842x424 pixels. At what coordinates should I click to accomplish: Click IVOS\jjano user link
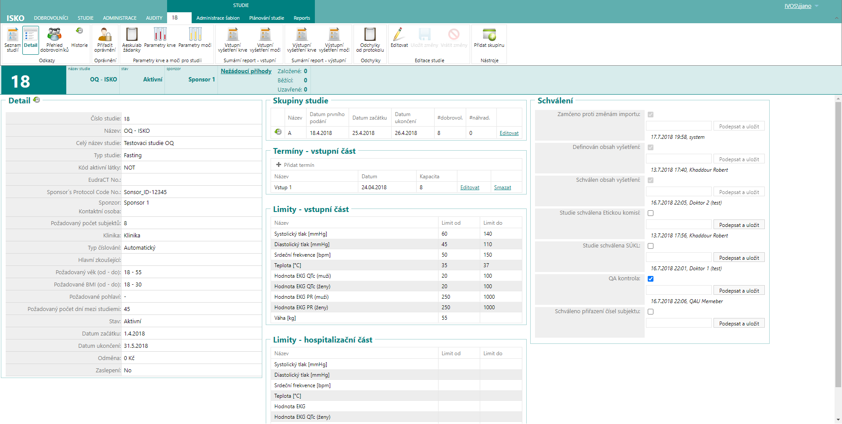798,6
